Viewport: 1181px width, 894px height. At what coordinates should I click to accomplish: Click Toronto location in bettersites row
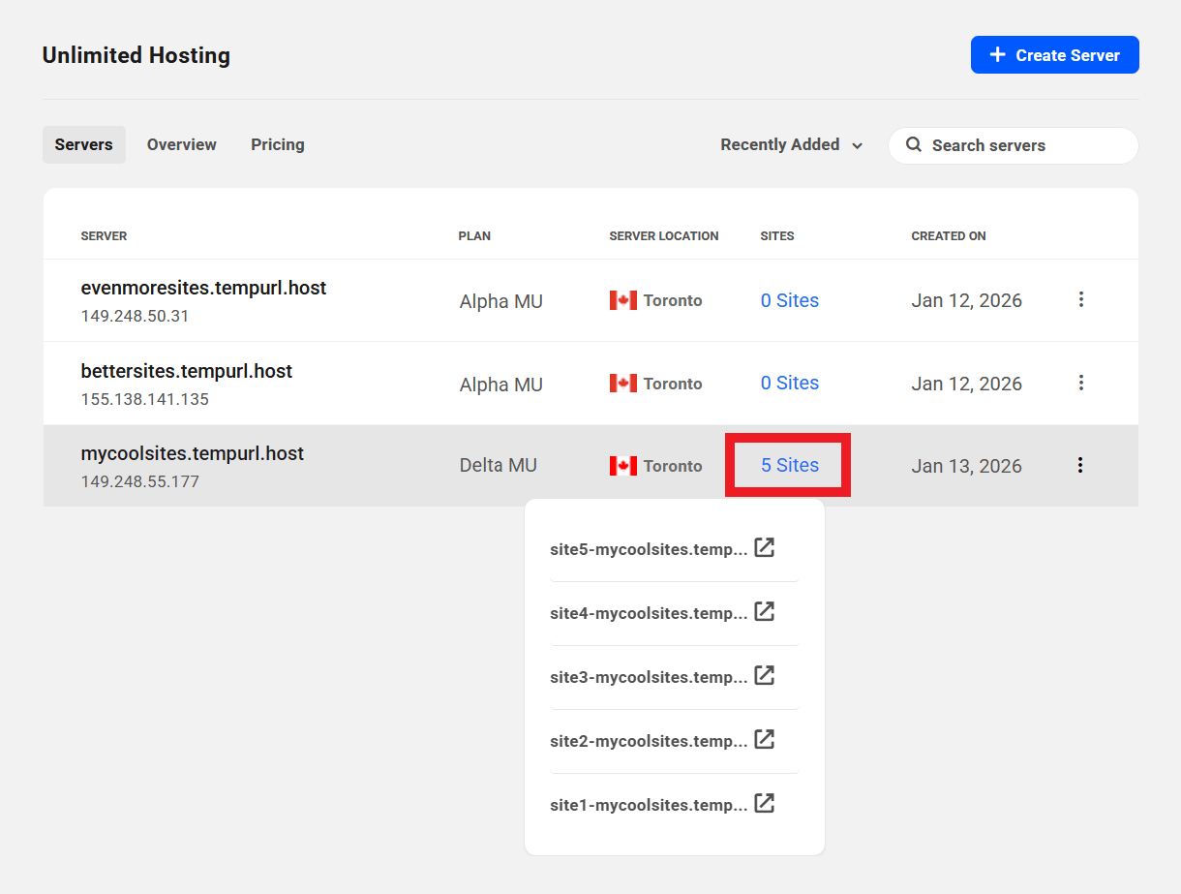click(x=673, y=384)
